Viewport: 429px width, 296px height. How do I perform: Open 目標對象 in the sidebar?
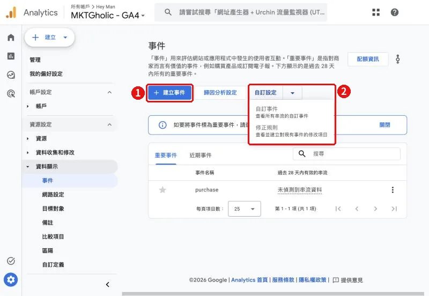point(53,209)
